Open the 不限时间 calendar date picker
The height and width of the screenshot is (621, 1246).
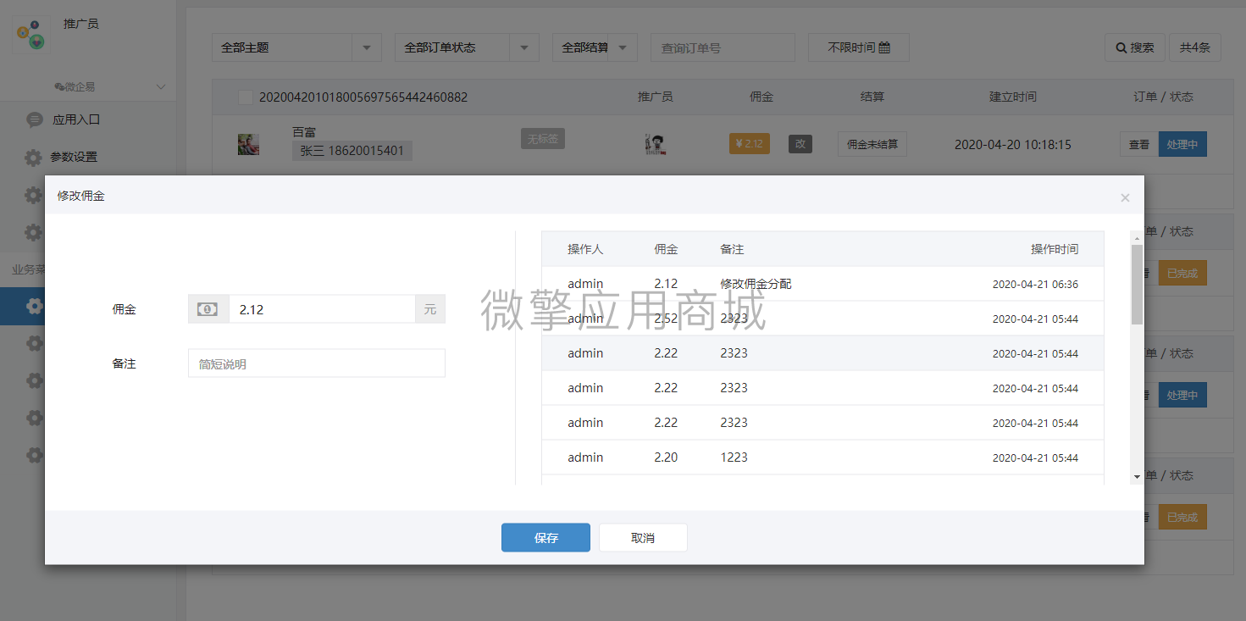[859, 47]
